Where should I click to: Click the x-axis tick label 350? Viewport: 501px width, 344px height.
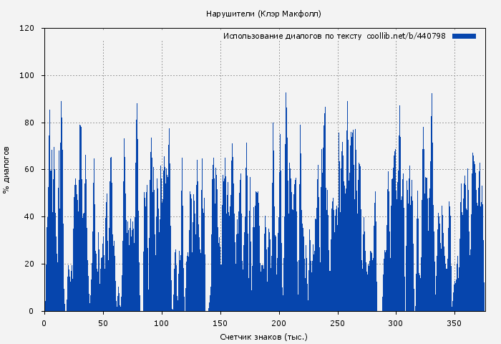(454, 322)
